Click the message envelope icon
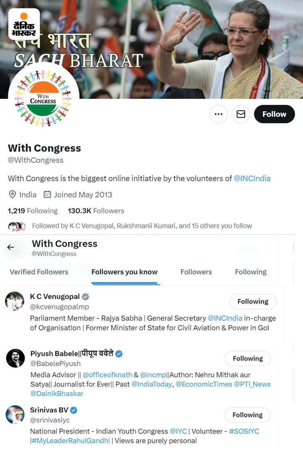Image resolution: width=303 pixels, height=461 pixels. point(241,114)
